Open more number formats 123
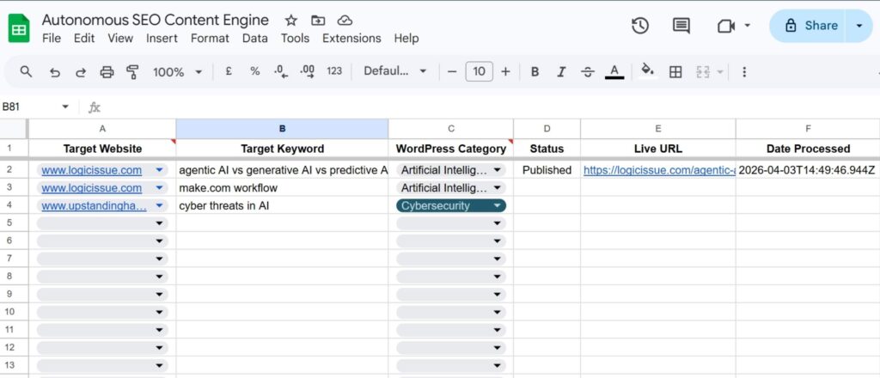The image size is (880, 378). (334, 71)
